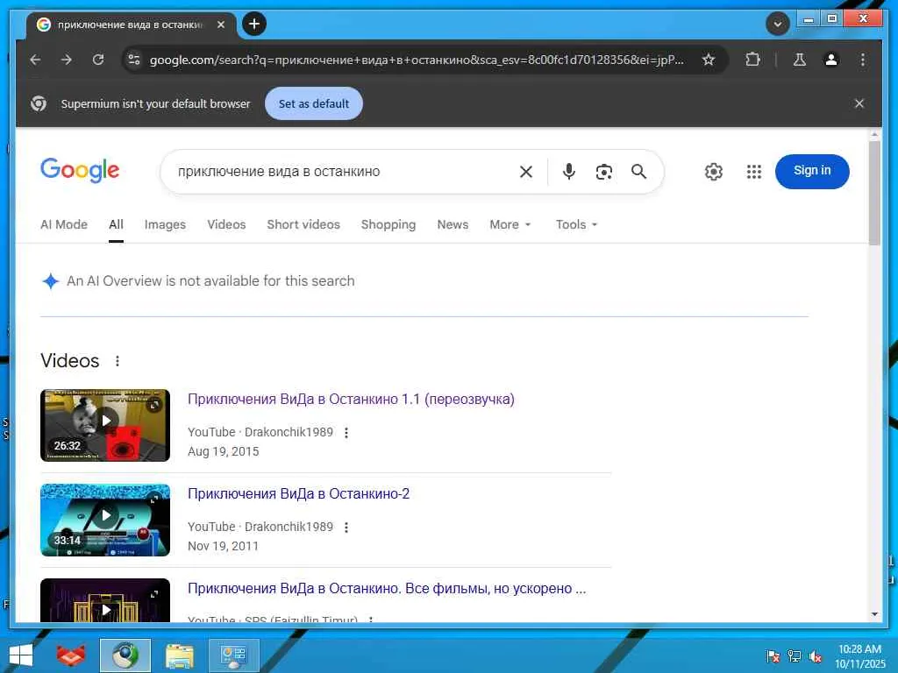The image size is (898, 673).
Task: View site information icon in address bar
Action: [134, 60]
